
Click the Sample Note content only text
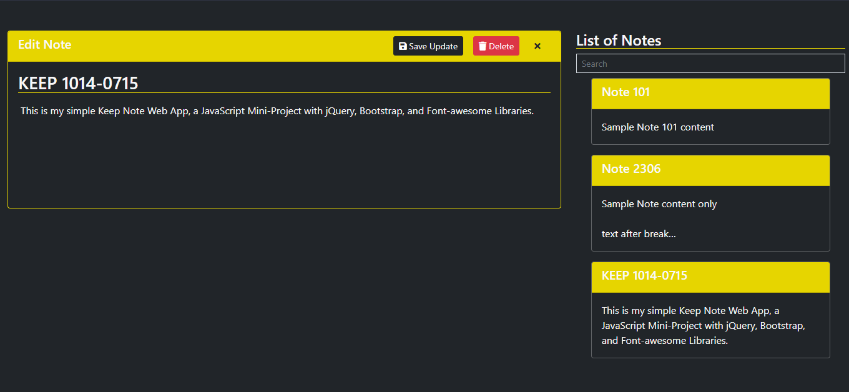coord(659,204)
